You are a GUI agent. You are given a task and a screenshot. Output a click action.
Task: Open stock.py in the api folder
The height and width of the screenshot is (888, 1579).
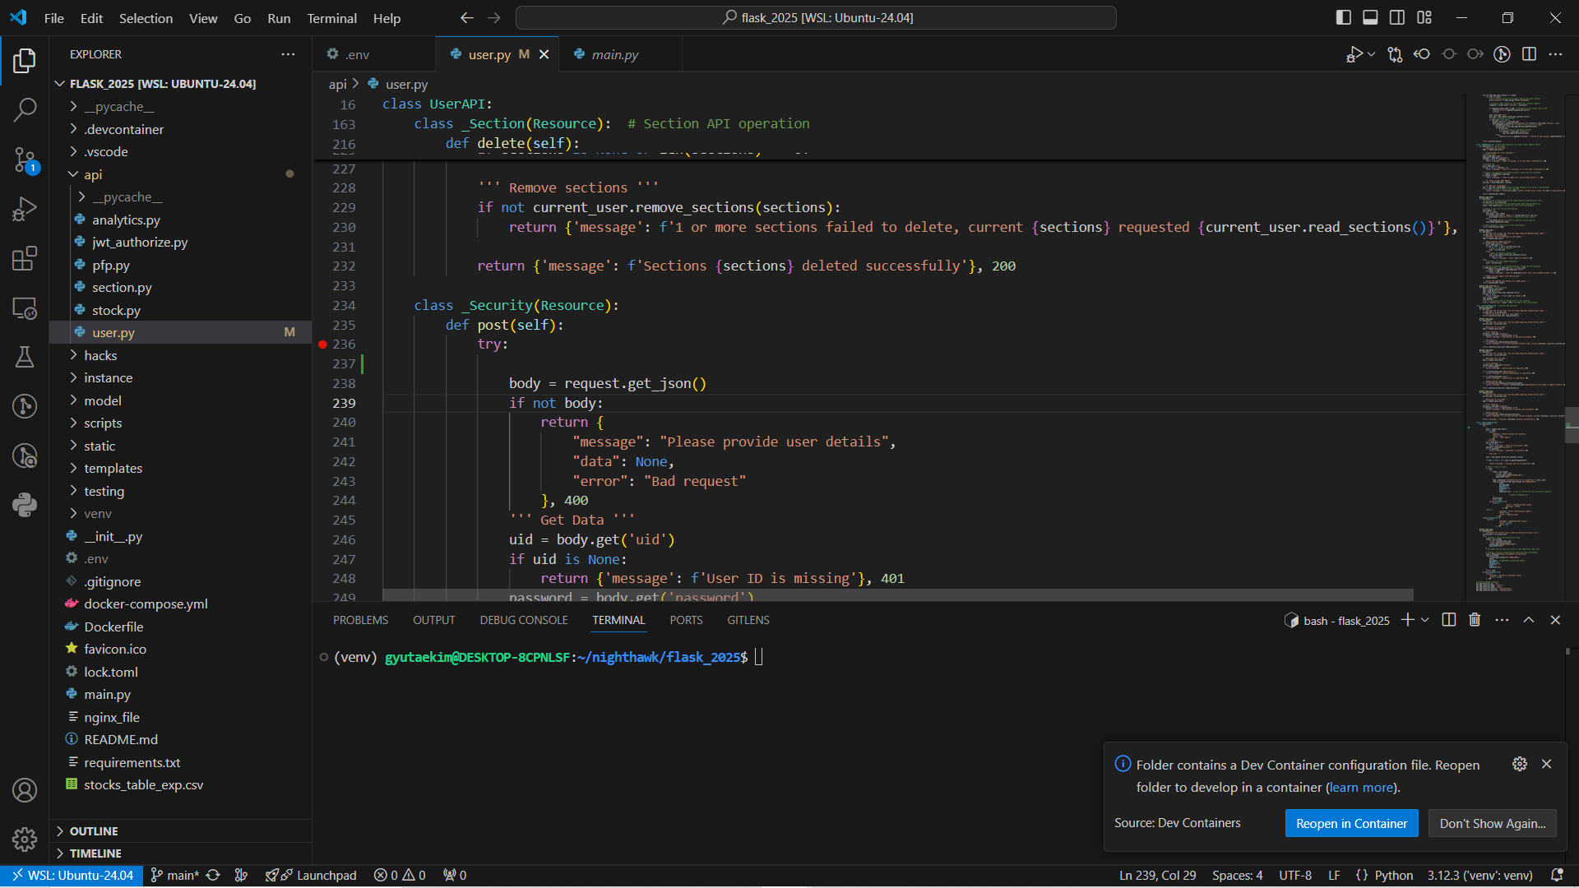tap(116, 311)
